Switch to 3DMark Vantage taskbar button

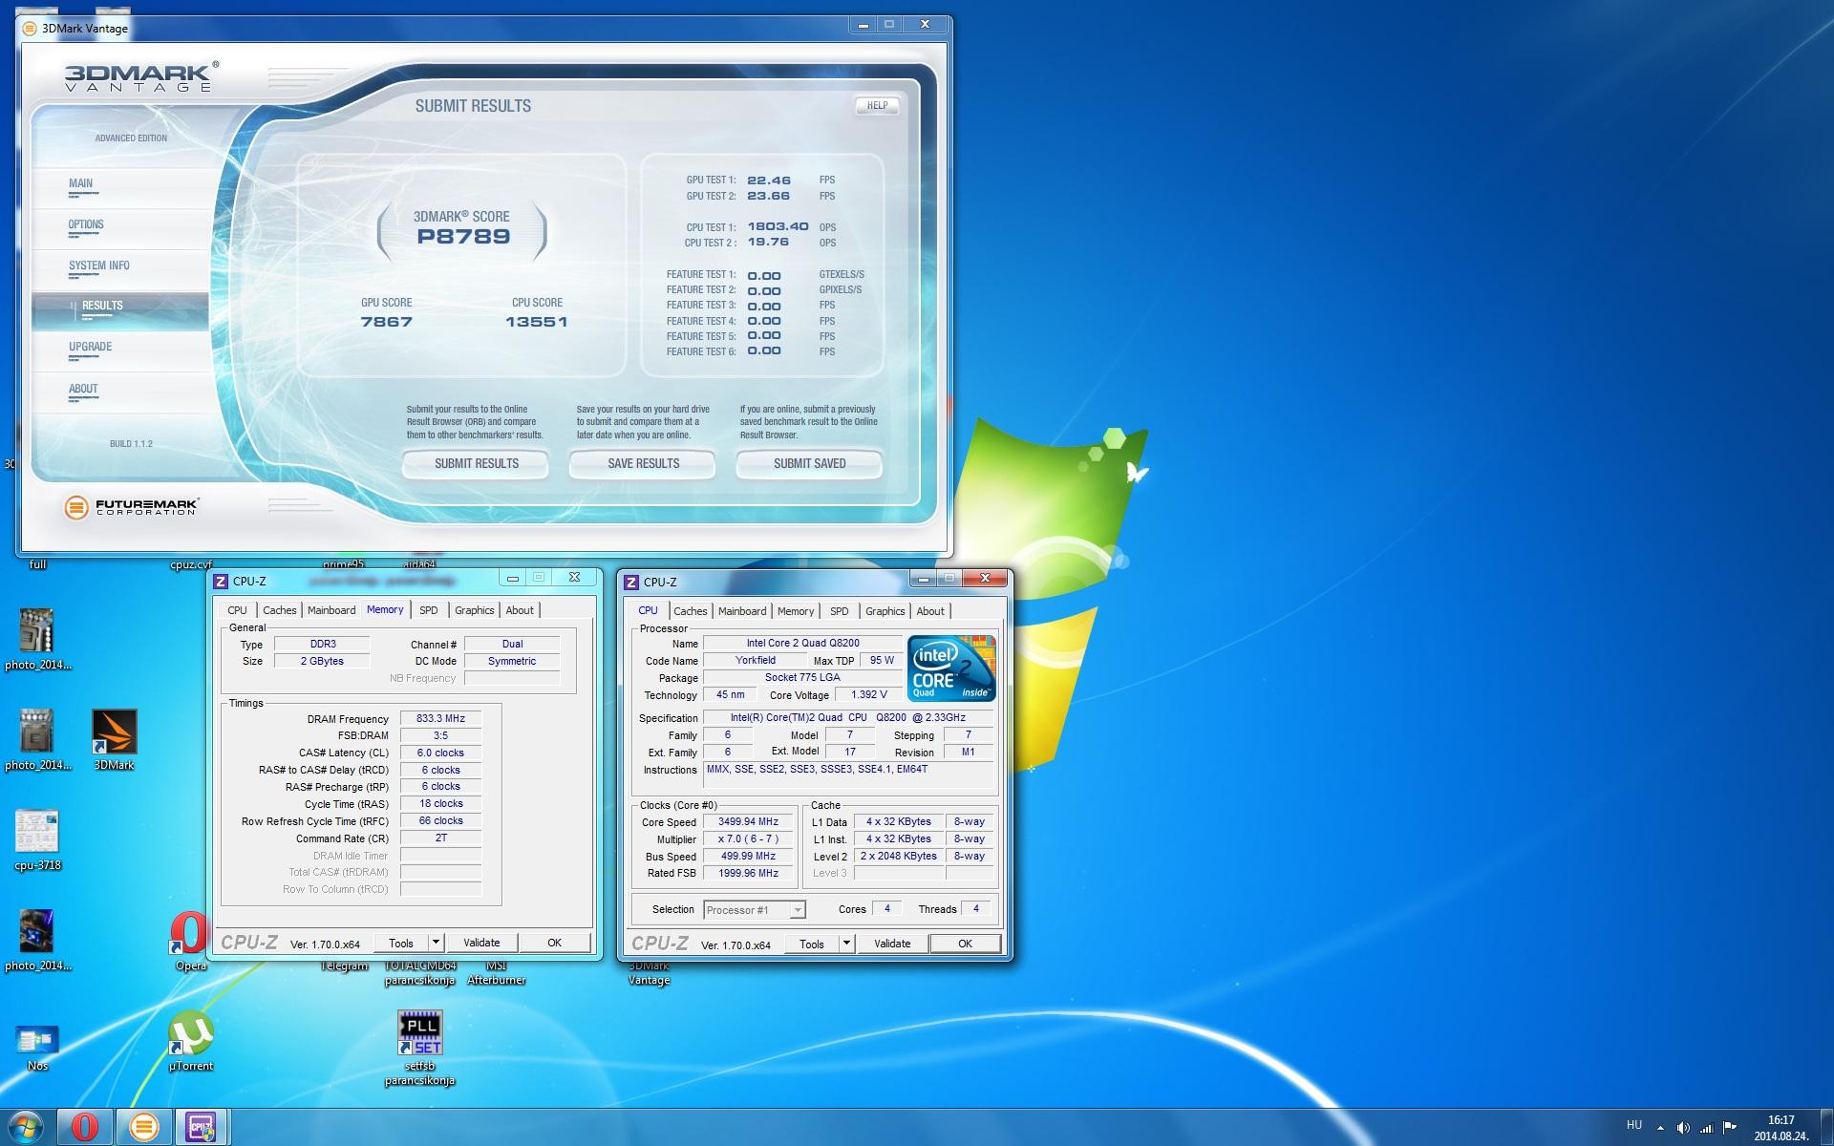click(x=144, y=1127)
